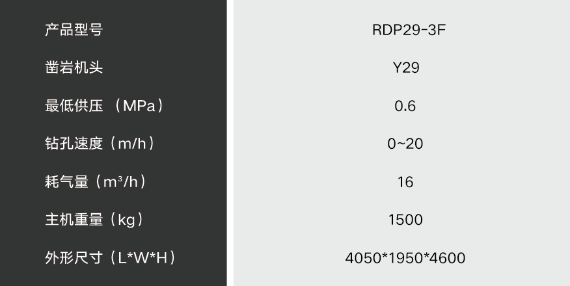Viewport: 570px width, 286px height.
Task: Click the 外形尺寸 label text
Action: (x=74, y=258)
